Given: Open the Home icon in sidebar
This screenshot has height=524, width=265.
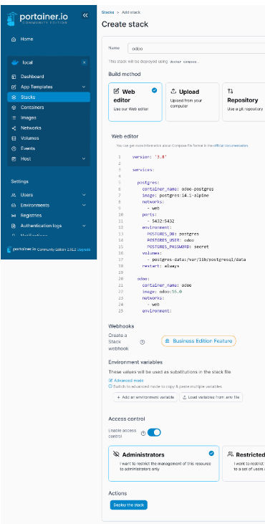Looking at the screenshot, I should pos(14,39).
